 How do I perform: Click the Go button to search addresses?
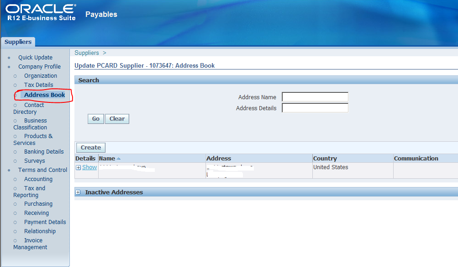[x=95, y=118]
